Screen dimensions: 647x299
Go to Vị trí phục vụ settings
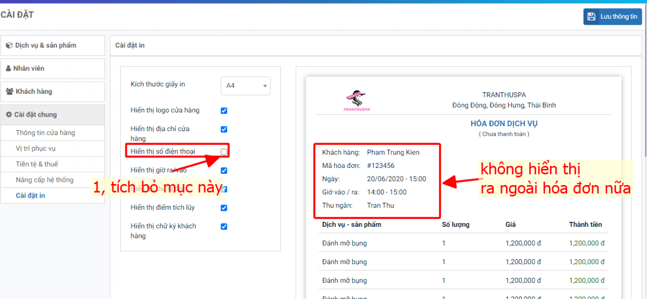click(35, 148)
